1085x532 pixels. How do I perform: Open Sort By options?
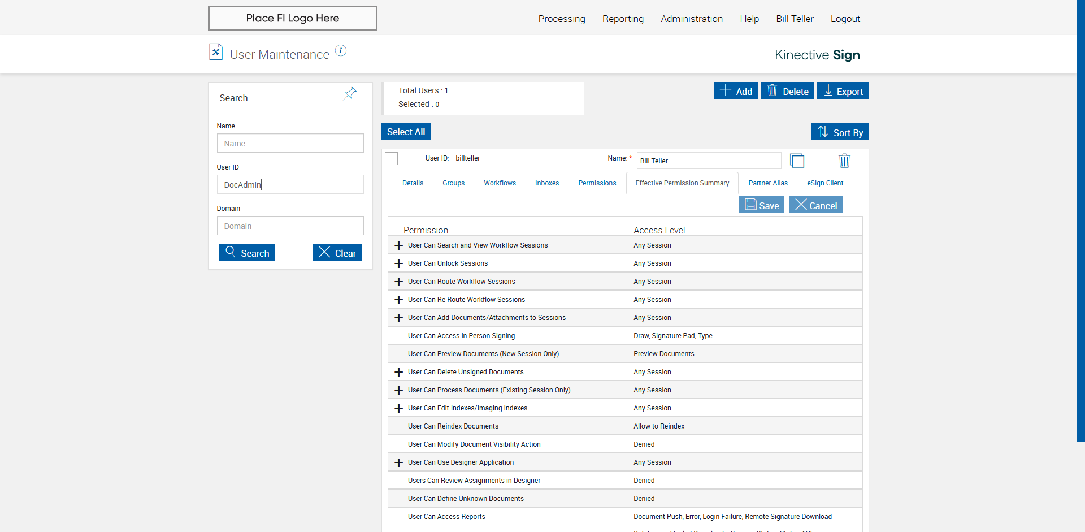tap(840, 132)
